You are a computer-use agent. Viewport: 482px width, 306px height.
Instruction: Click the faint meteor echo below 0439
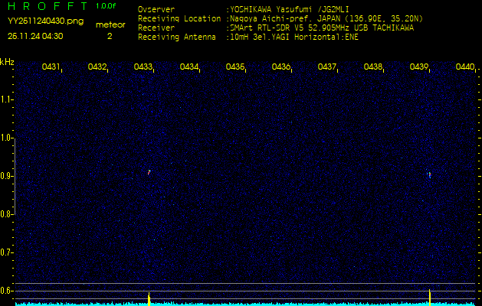click(x=429, y=174)
